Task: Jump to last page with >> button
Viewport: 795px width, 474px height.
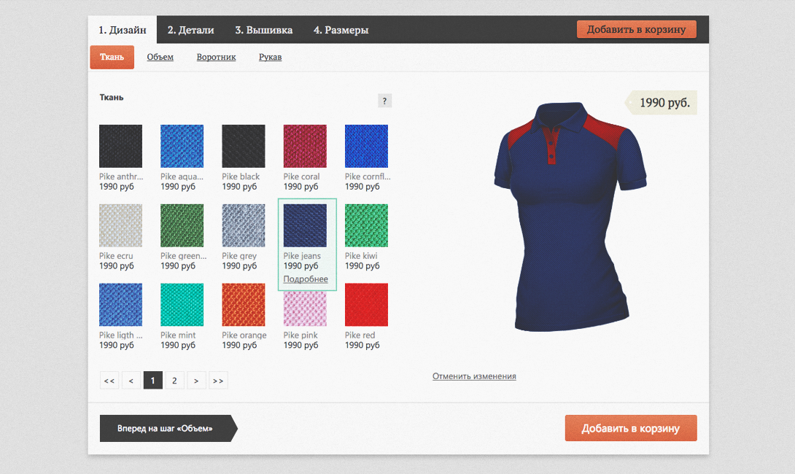Action: click(218, 380)
